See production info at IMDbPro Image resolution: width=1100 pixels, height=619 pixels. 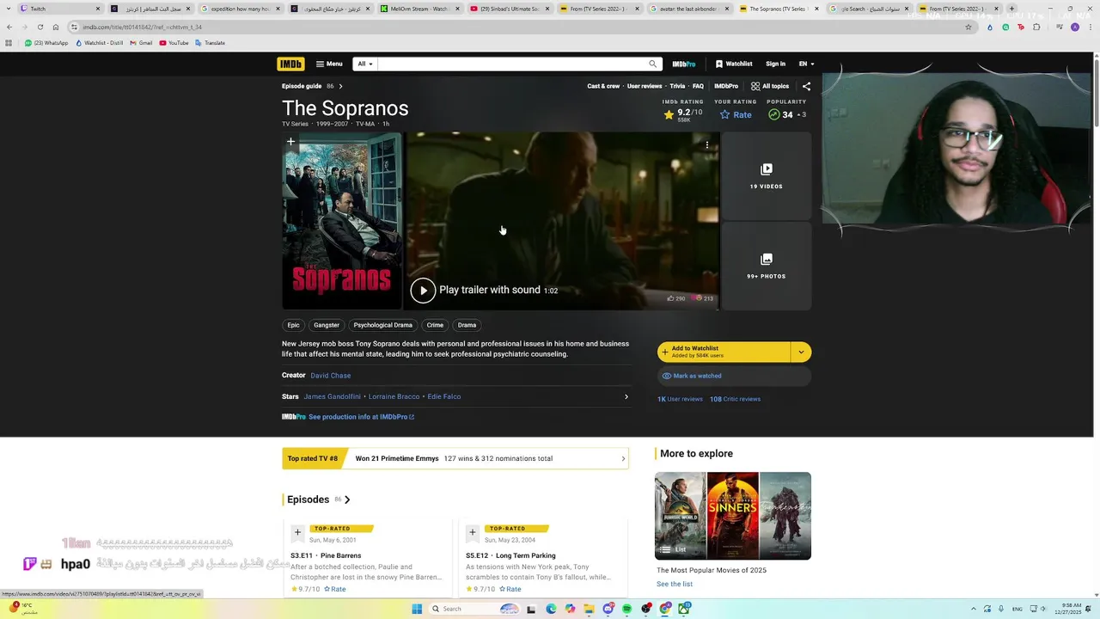pos(361,417)
